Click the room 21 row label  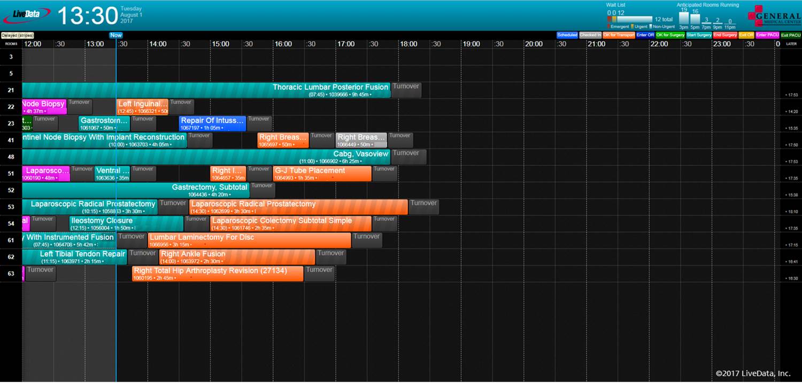pyautogui.click(x=10, y=90)
